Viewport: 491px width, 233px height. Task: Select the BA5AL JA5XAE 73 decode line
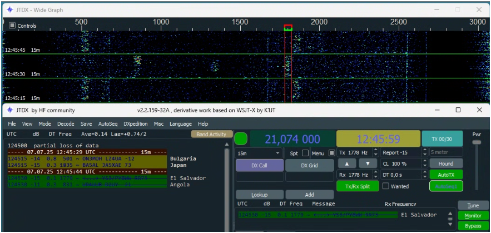(87, 165)
